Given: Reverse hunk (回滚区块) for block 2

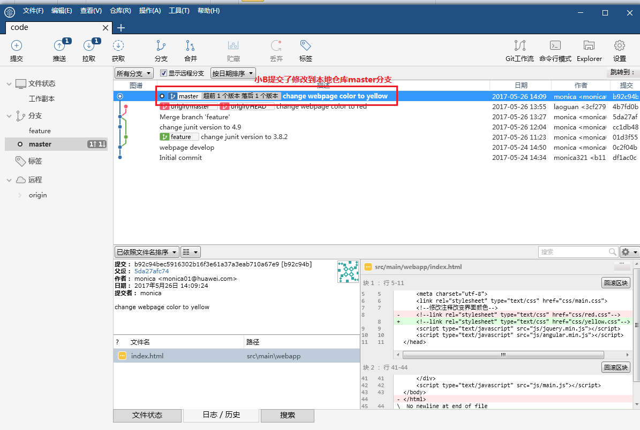Looking at the screenshot, I should pos(616,367).
